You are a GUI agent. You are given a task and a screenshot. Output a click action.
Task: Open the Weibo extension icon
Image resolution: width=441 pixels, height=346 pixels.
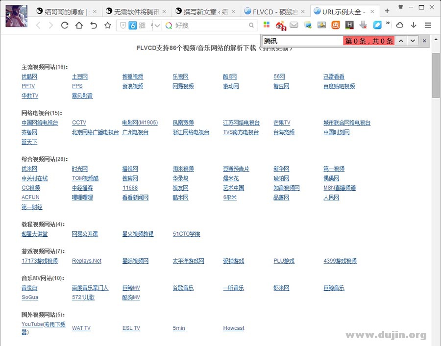[280, 25]
